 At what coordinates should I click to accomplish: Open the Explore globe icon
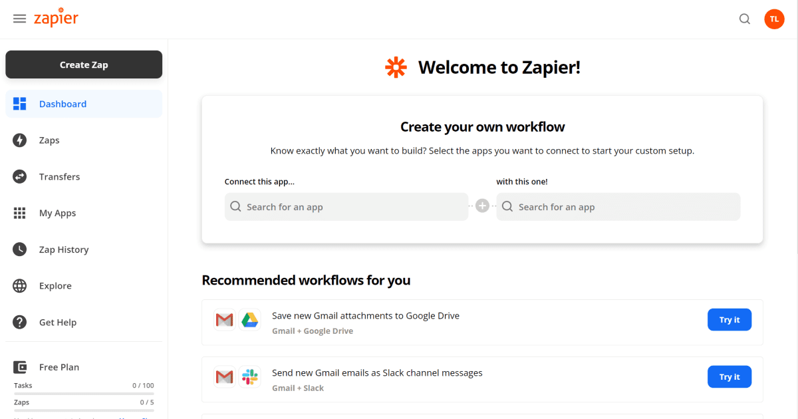[19, 285]
